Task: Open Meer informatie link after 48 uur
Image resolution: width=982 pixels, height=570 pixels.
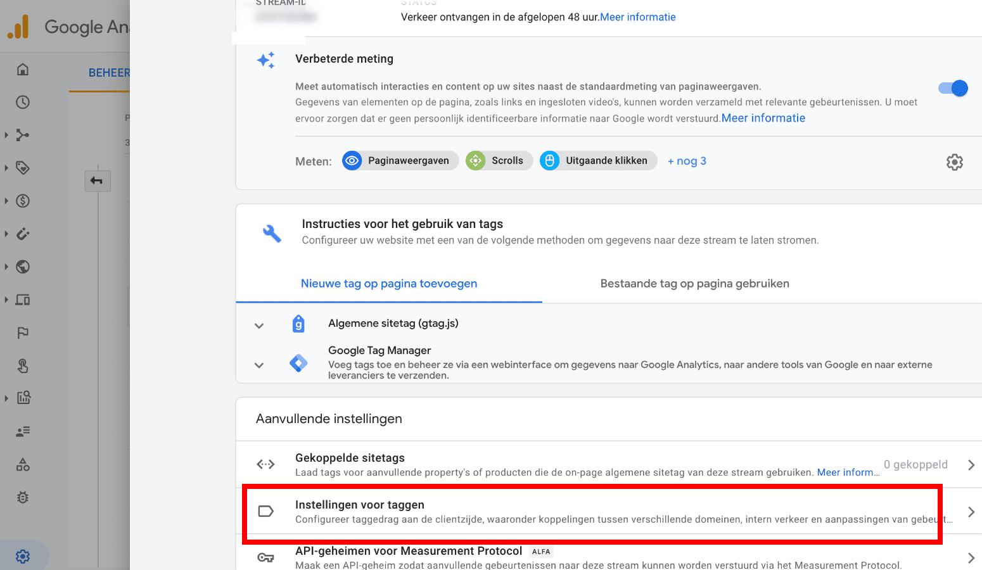Action: pos(638,17)
